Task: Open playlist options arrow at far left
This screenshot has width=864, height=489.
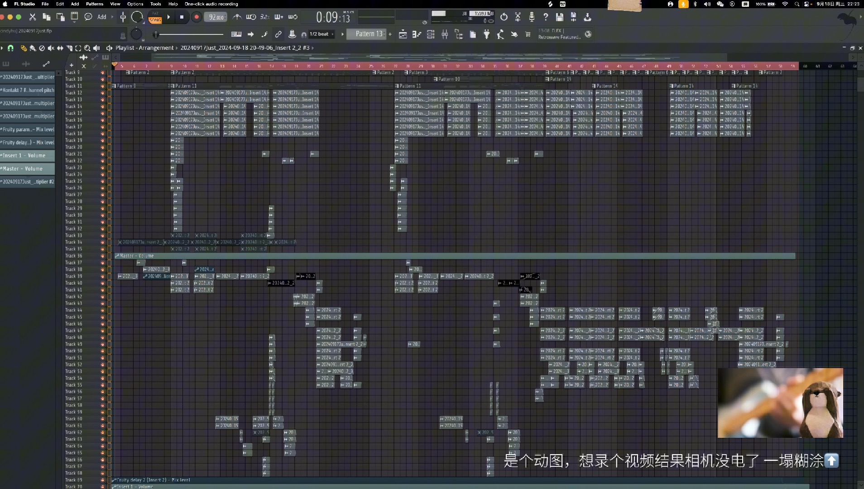Action: (2, 48)
